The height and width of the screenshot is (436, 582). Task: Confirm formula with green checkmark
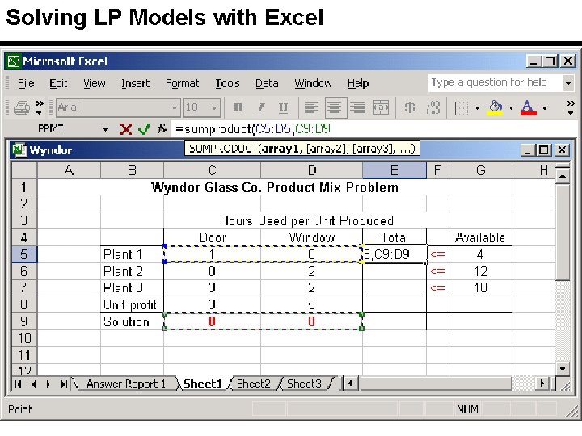coord(144,129)
